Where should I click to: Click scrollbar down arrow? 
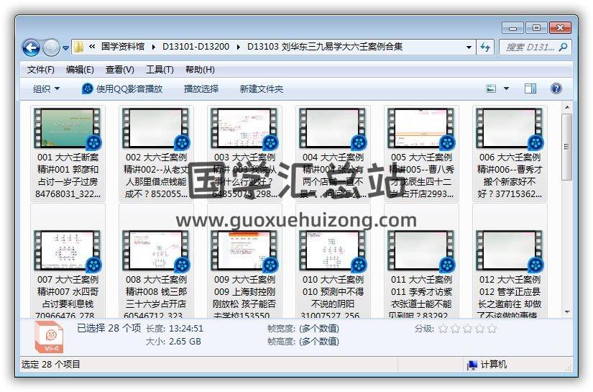click(x=567, y=312)
